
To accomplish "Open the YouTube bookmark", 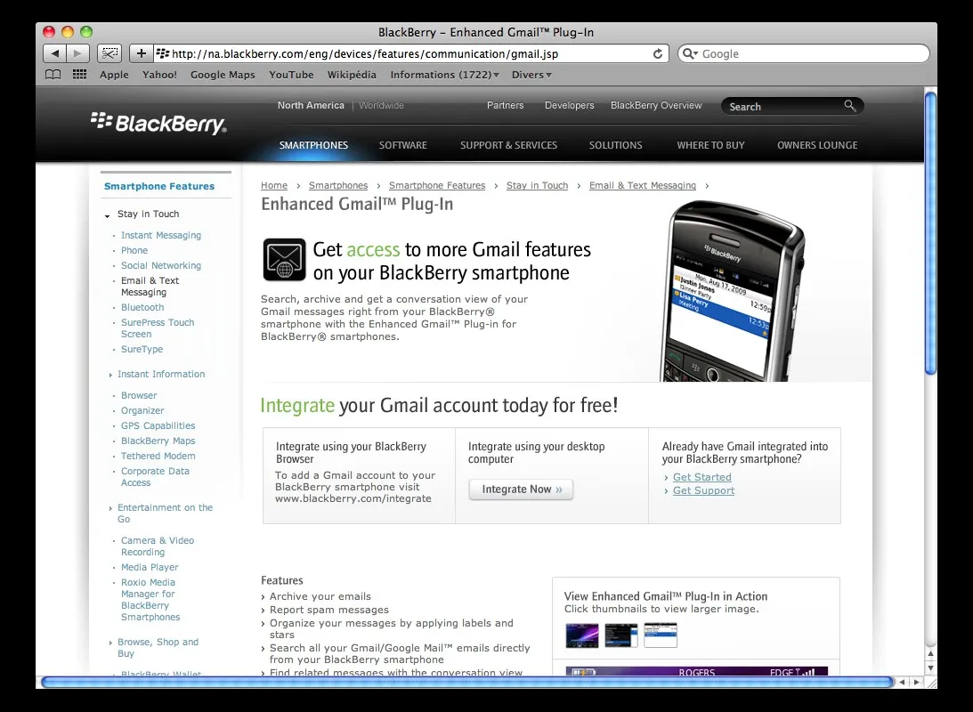I will click(291, 75).
